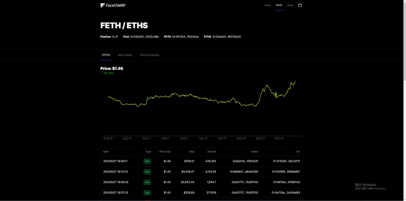Click Pool address 0x032e55...5532c38b
The width and height of the screenshot is (406, 201).
pyautogui.click(x=144, y=37)
